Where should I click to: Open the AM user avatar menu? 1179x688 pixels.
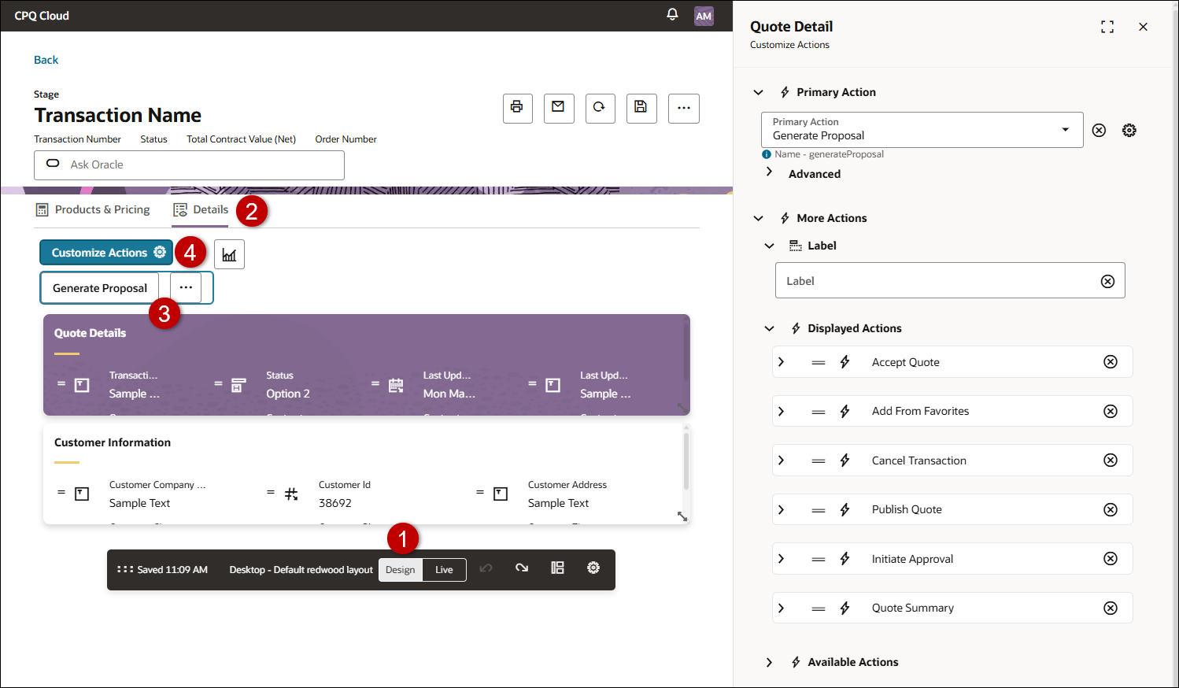(x=704, y=16)
